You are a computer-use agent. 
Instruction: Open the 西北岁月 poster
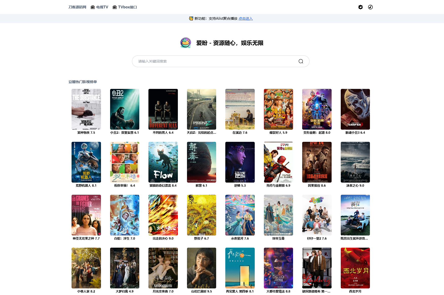pos(355,268)
